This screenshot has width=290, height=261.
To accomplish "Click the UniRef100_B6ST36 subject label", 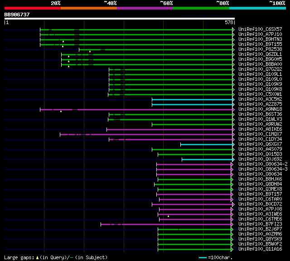I will [260, 114].
